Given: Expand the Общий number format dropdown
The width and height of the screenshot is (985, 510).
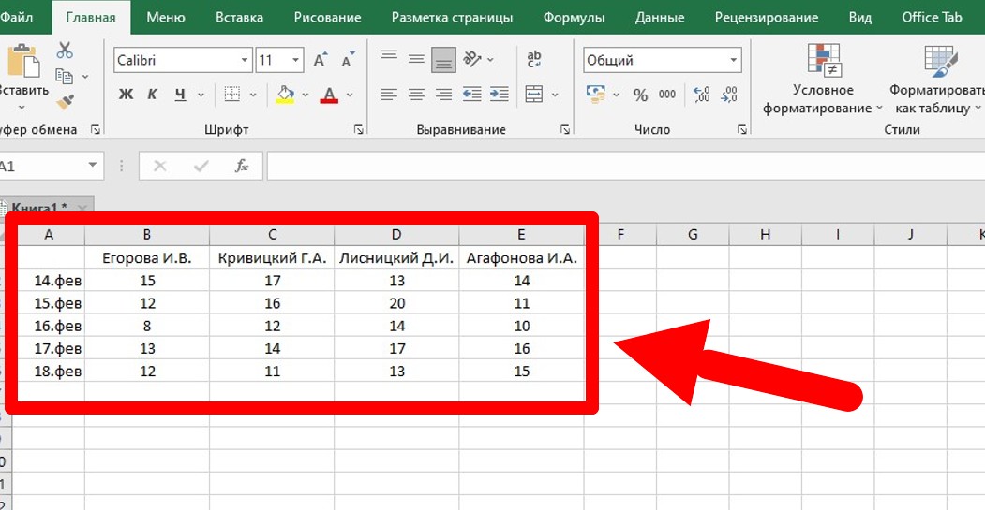Looking at the screenshot, I should point(734,61).
